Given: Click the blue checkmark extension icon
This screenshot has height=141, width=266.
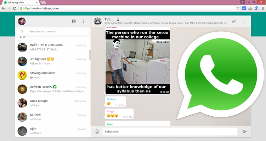Looking at the screenshot, I should click(x=244, y=8).
